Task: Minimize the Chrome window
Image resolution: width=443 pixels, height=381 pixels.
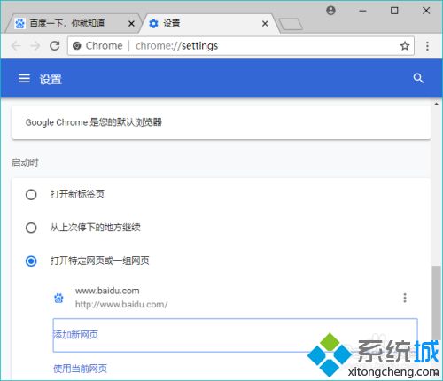Action: 362,11
